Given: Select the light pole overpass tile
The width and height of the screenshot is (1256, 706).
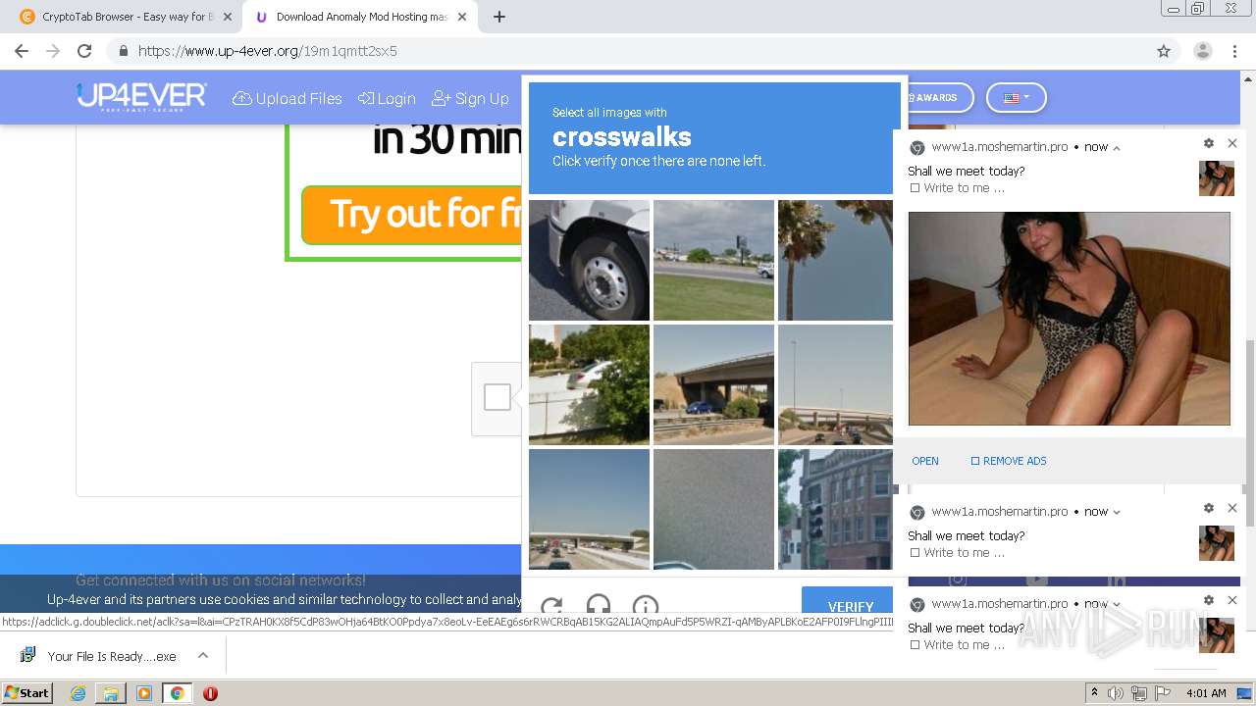Looking at the screenshot, I should [835, 384].
